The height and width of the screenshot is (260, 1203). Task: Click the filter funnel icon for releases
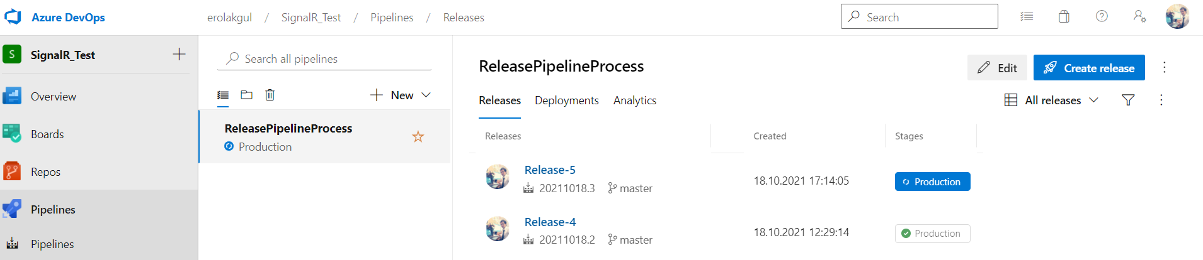[1128, 100]
